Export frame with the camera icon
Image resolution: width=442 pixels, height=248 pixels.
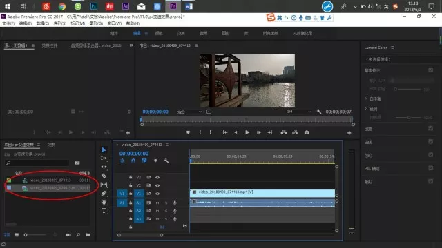[x=307, y=132]
